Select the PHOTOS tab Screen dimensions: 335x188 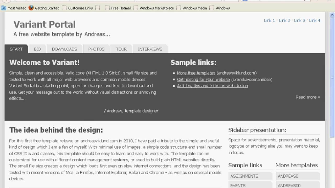(96, 49)
